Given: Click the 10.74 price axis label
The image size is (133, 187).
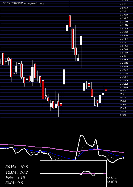Looking at the screenshot, I should point(124,73).
